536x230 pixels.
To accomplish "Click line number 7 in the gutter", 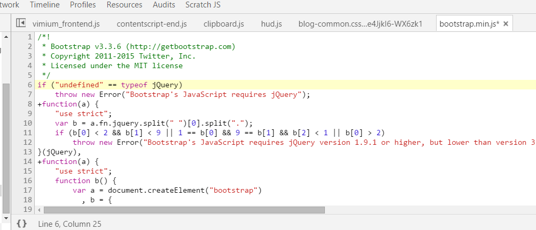I will coord(30,94).
